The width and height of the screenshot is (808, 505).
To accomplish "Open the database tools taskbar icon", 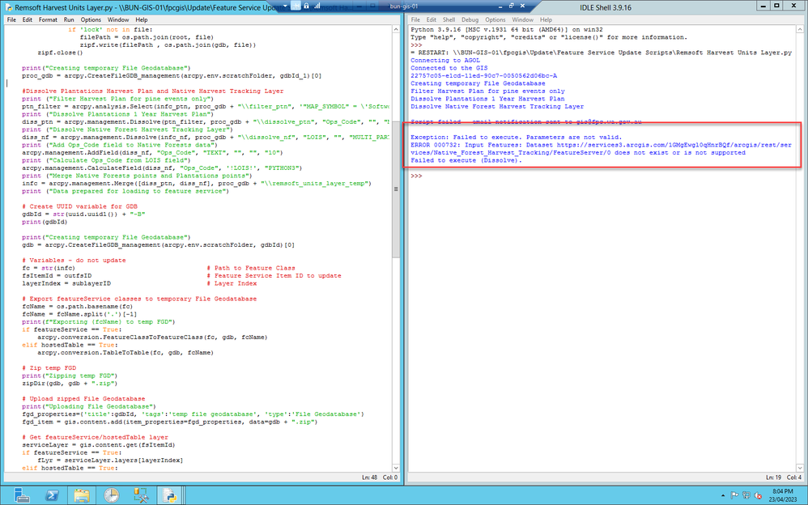I will click(x=141, y=495).
